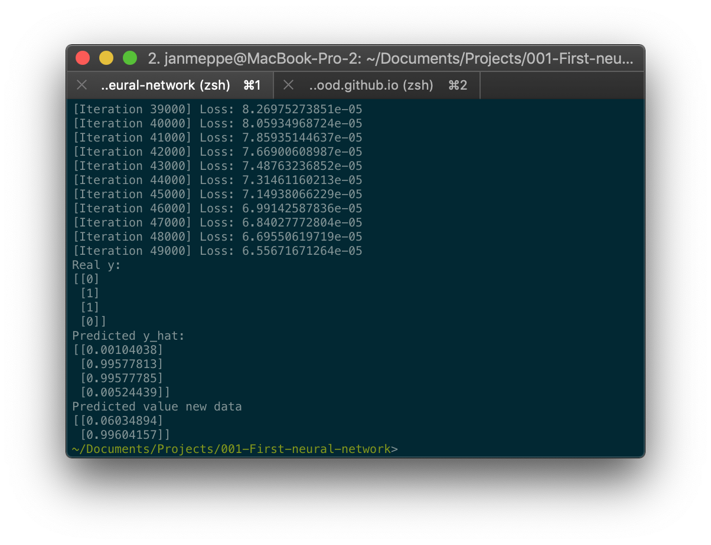
Task: Click the new data value 0.06034894
Action: point(121,421)
